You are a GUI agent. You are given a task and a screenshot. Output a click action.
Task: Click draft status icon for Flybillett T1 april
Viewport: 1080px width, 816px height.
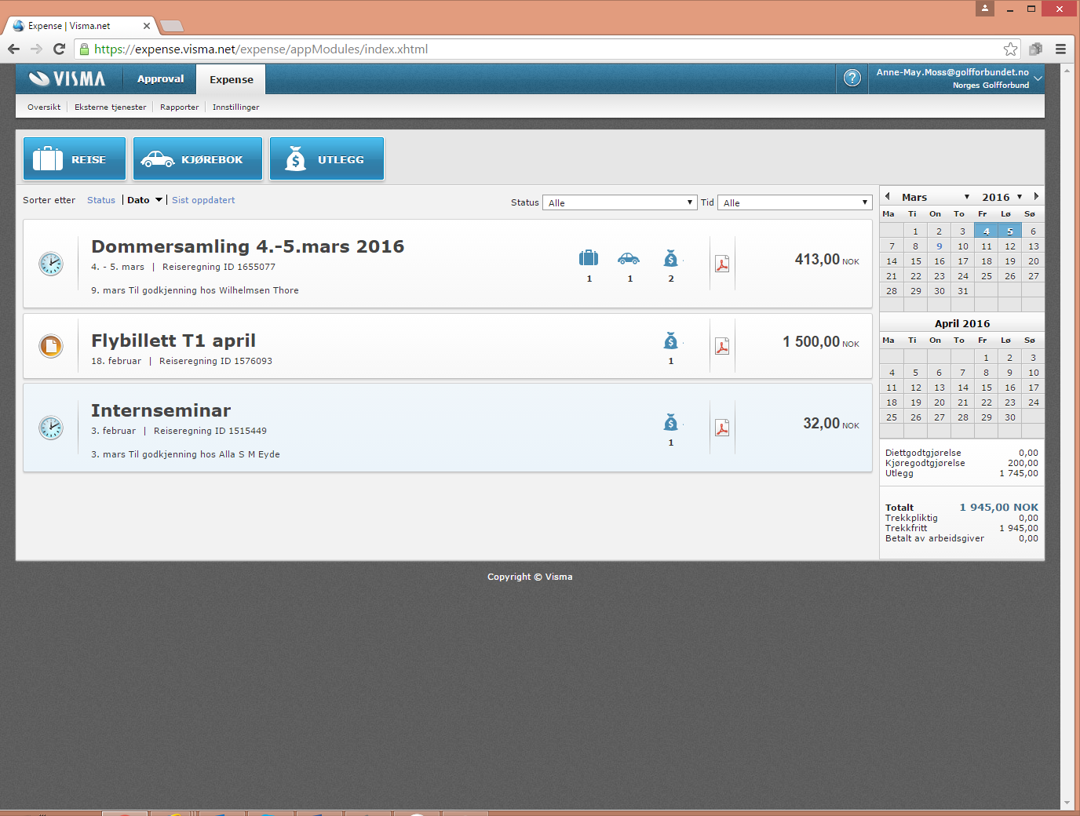51,346
